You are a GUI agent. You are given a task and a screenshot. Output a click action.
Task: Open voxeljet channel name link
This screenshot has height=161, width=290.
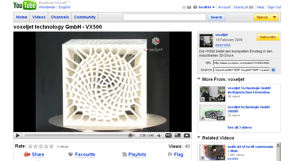(221, 35)
